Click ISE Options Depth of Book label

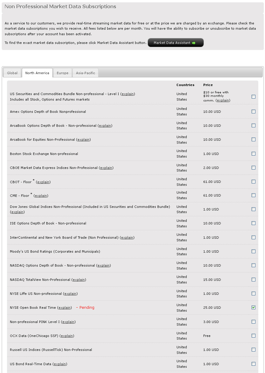click(48, 223)
